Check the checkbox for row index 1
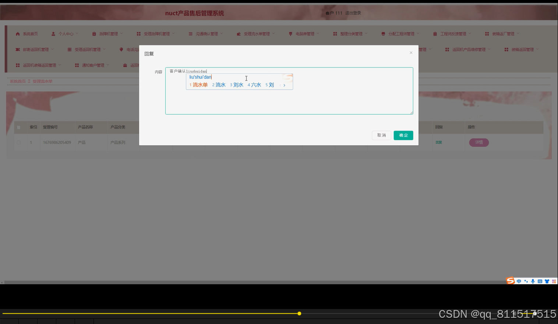The image size is (558, 324). pyautogui.click(x=20, y=142)
